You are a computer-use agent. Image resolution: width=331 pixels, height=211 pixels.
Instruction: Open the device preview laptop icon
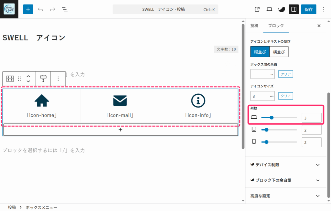click(x=269, y=9)
